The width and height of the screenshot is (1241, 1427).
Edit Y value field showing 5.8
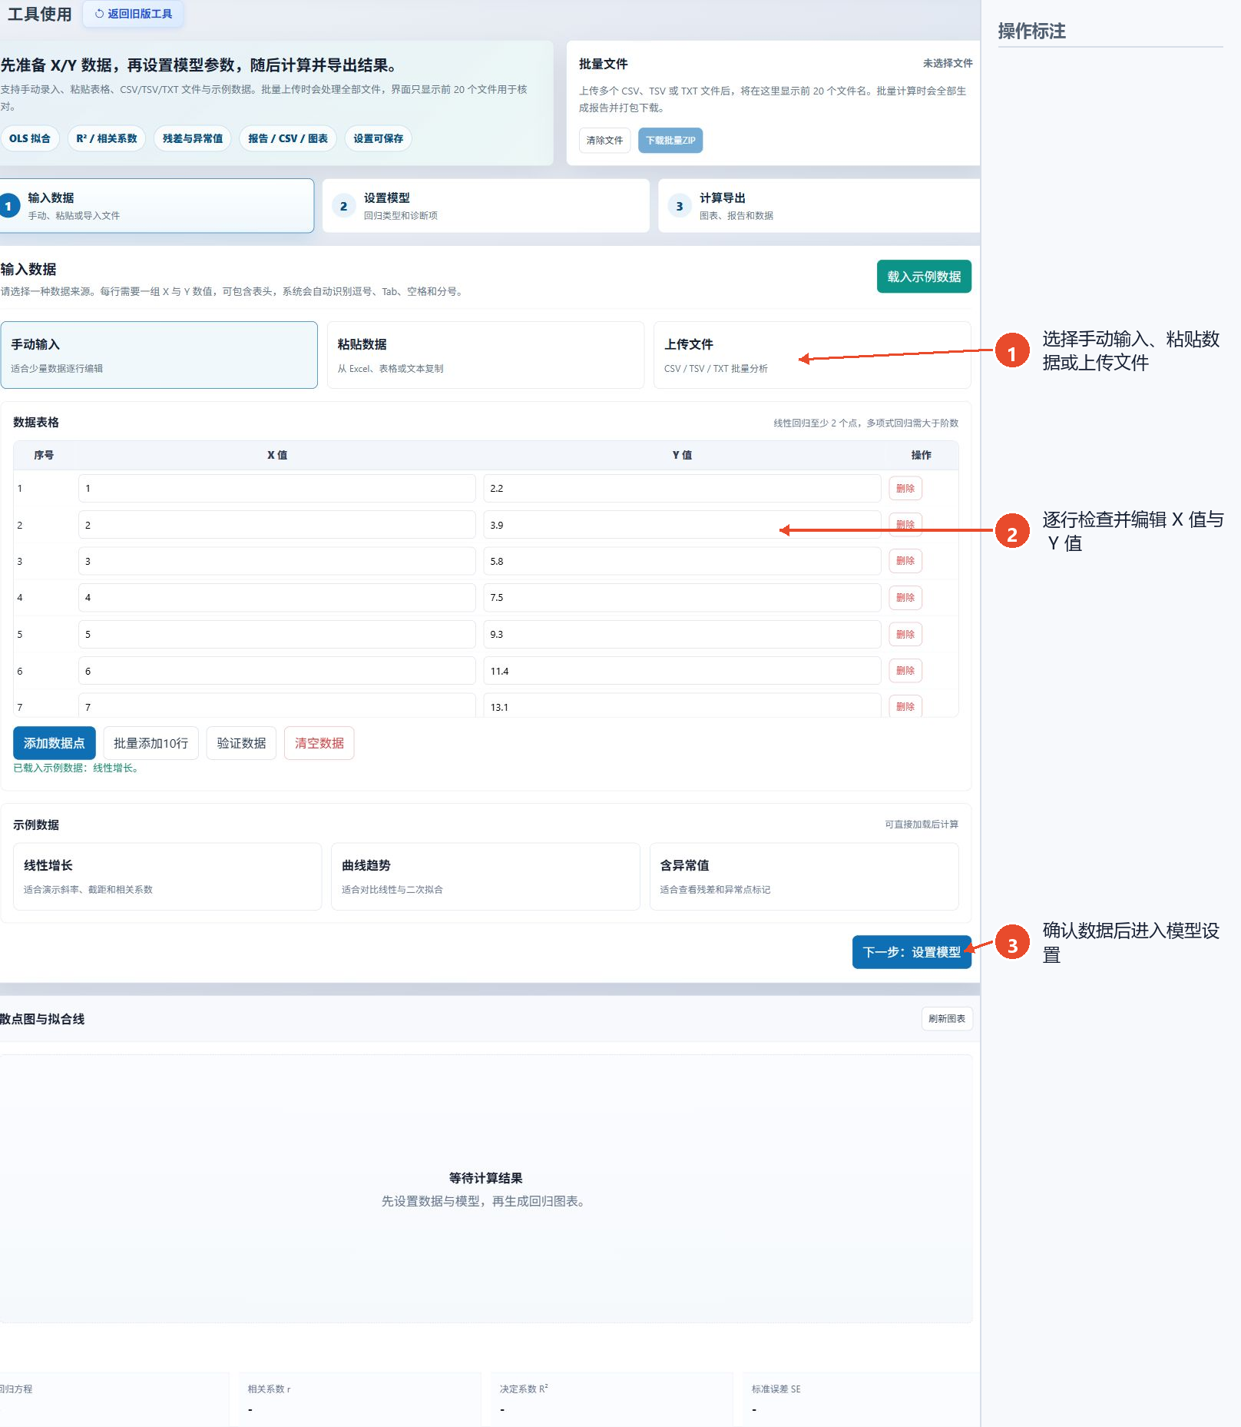point(682,562)
